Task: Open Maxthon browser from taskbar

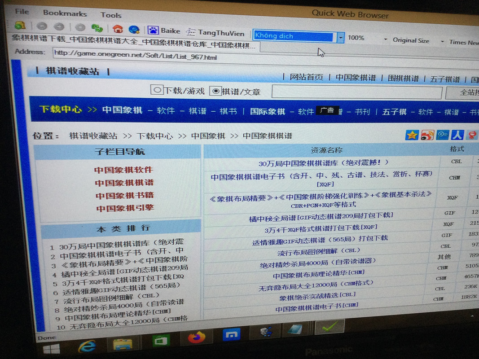Action: click(x=232, y=335)
